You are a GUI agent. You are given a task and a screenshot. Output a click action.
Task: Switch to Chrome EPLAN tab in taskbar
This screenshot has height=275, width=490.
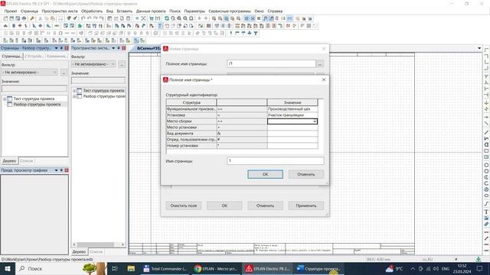(x=216, y=268)
